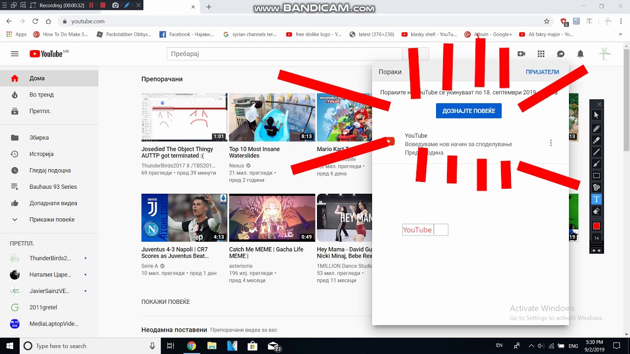Open a new Chrome tab

coord(209,7)
